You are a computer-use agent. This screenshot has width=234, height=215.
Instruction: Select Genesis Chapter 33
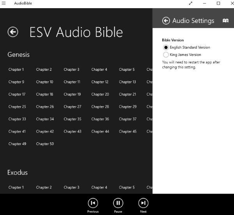(x=17, y=119)
